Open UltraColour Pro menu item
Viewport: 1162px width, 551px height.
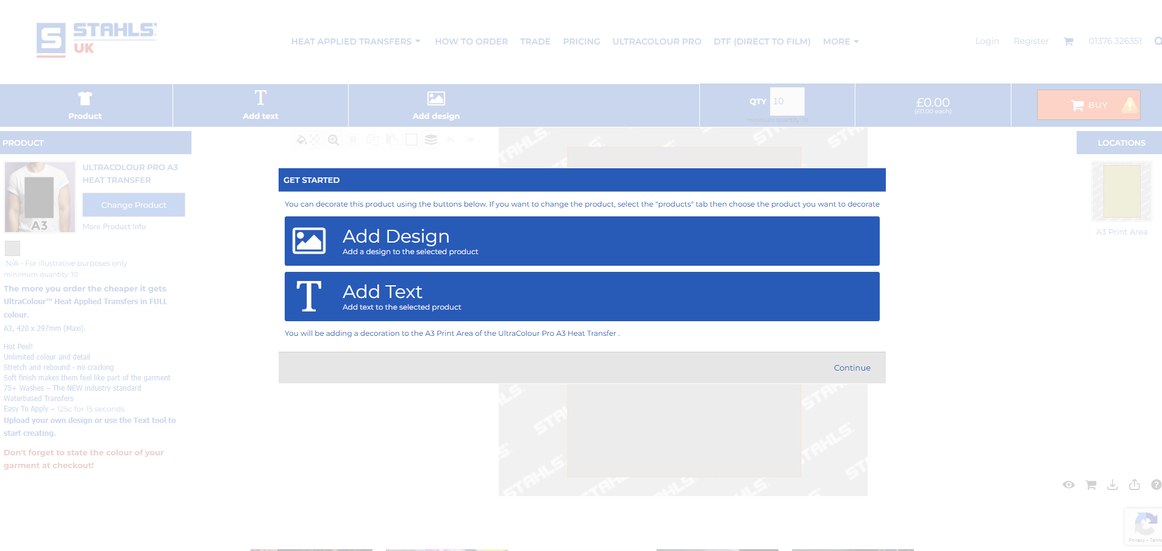coord(657,41)
